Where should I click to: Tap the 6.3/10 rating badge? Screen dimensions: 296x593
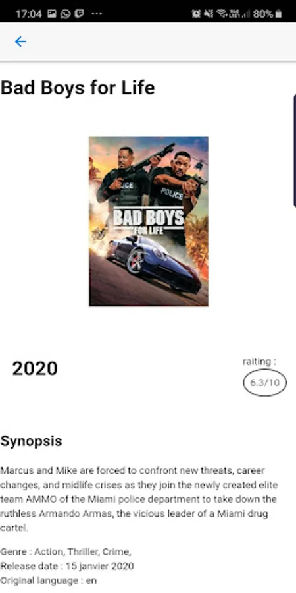(264, 383)
